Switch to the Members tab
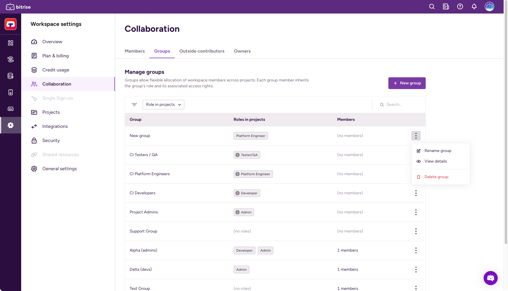 pos(135,51)
